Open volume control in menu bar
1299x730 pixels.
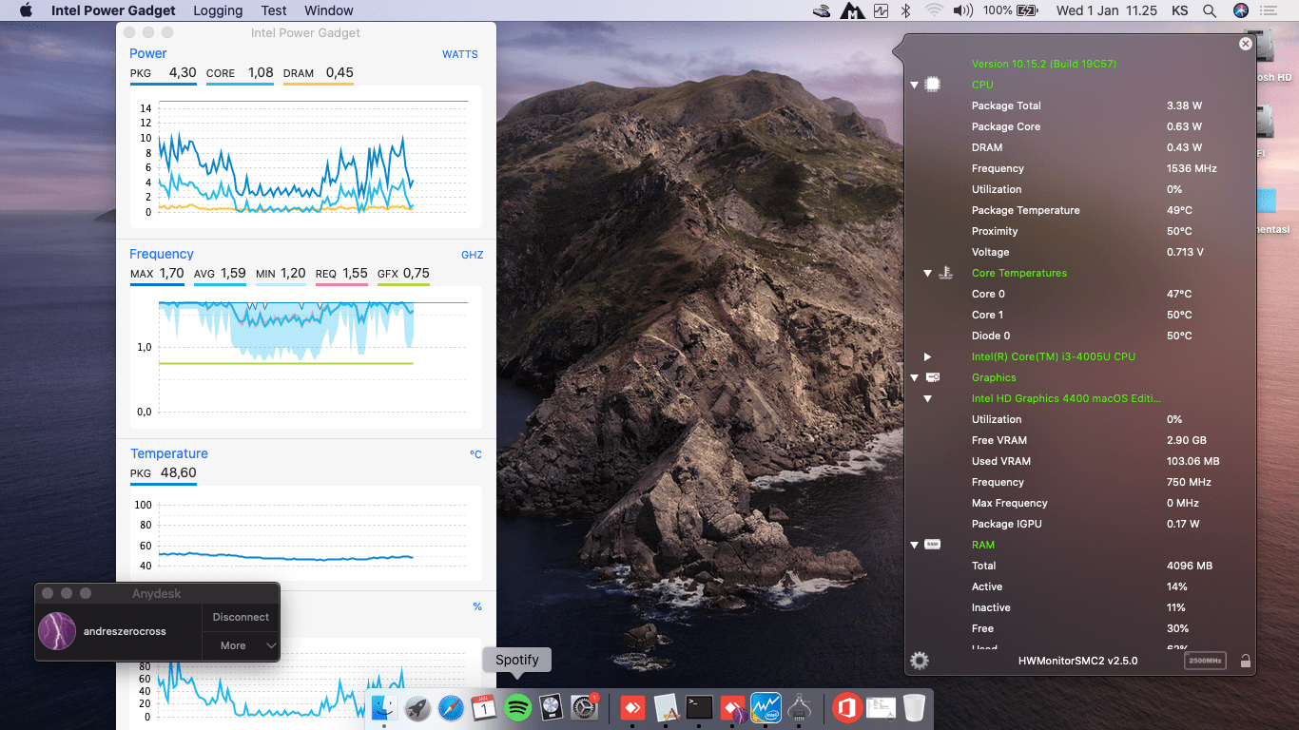point(963,10)
